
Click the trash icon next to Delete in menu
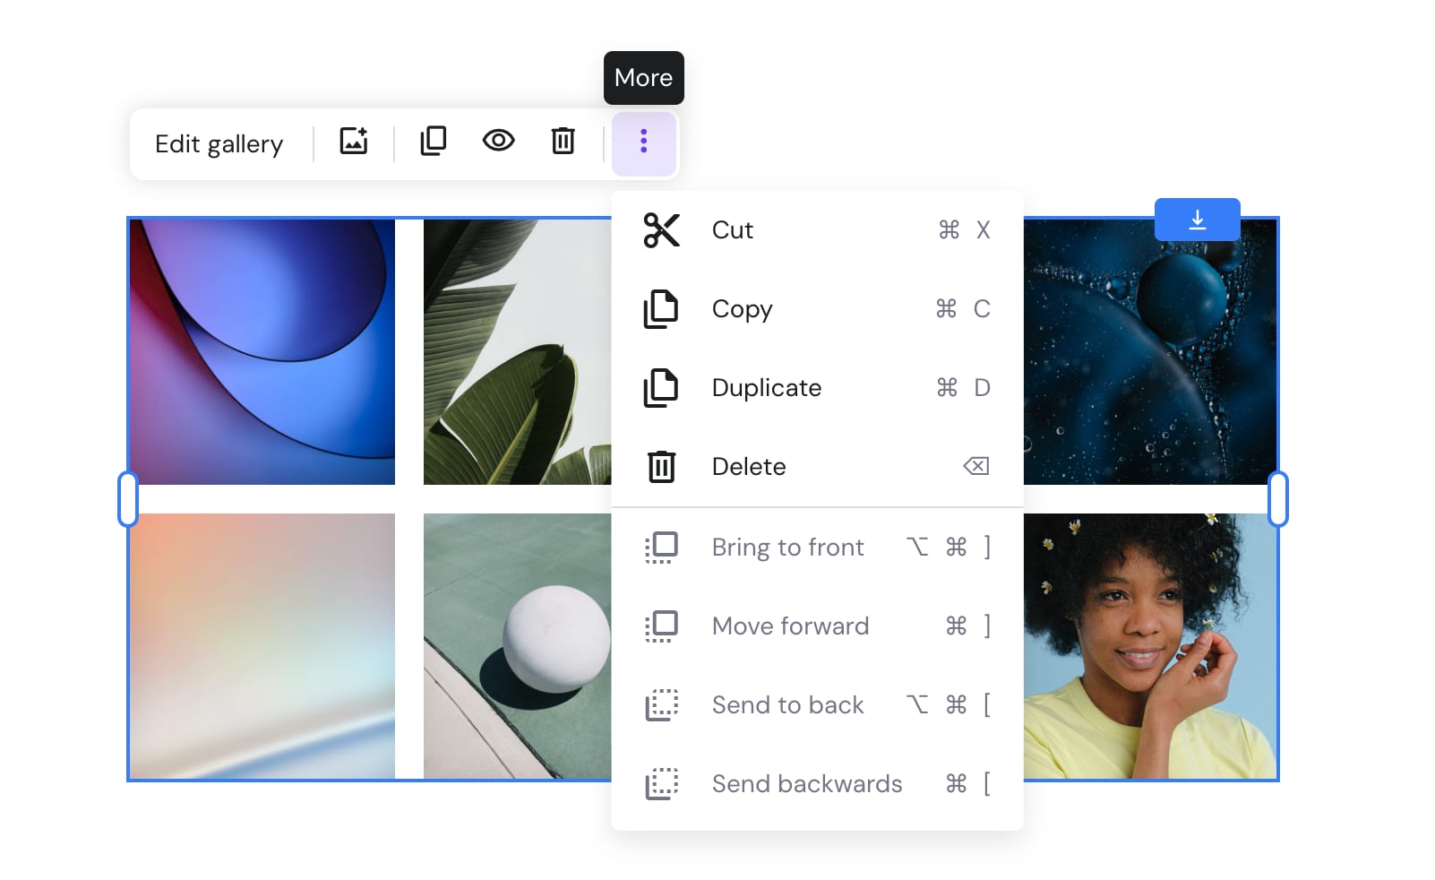click(x=661, y=466)
